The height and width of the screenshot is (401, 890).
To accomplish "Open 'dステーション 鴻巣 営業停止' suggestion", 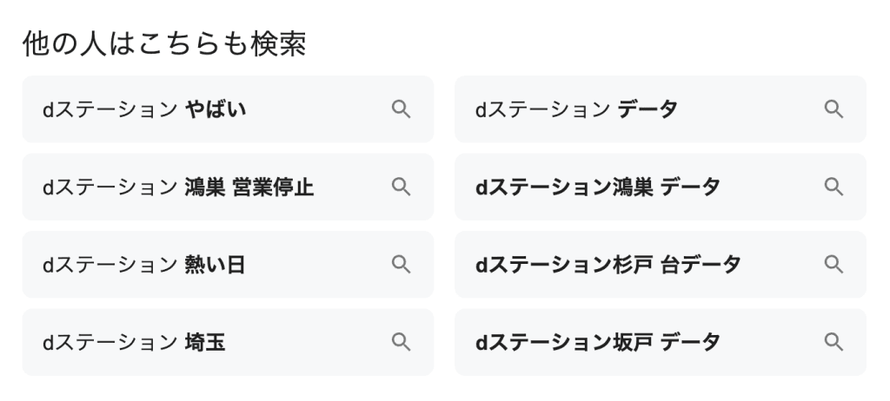I will (x=178, y=187).
